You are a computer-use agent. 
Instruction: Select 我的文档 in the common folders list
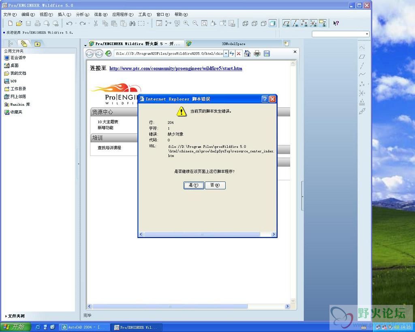pyautogui.click(x=15, y=73)
